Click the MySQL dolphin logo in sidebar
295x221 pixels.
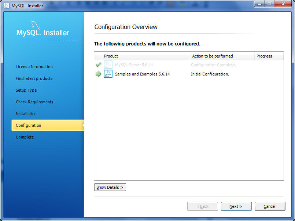[x=35, y=25]
